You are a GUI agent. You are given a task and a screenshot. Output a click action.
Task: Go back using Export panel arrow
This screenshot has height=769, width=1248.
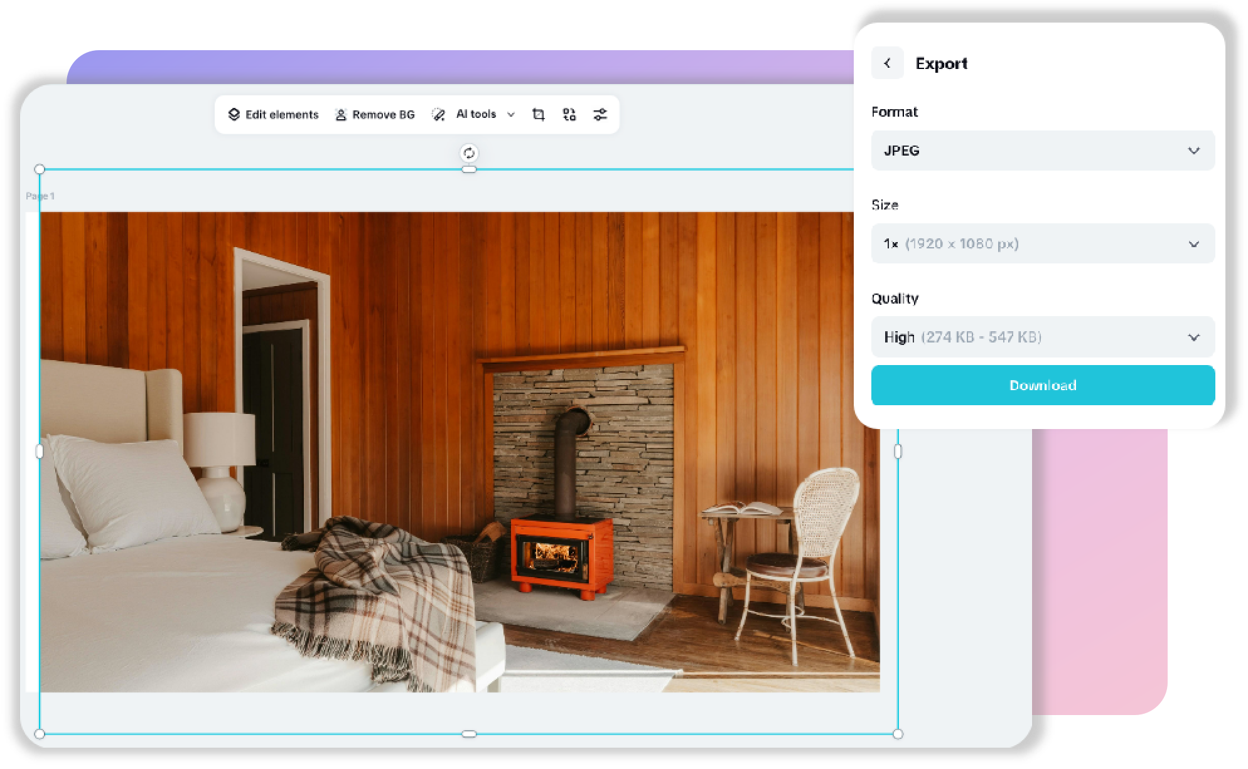pos(887,63)
